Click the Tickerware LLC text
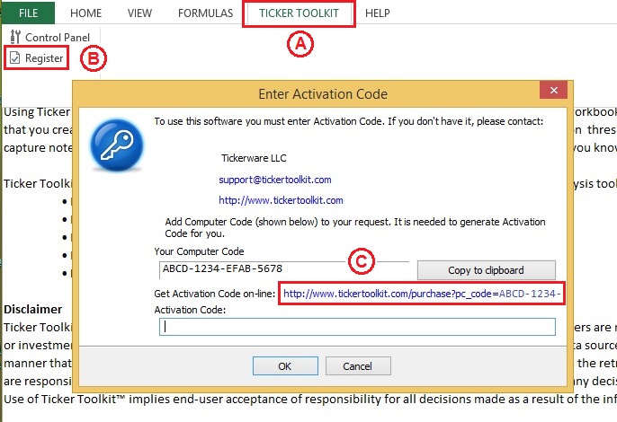Viewport: 617px width, 422px height. click(x=254, y=158)
